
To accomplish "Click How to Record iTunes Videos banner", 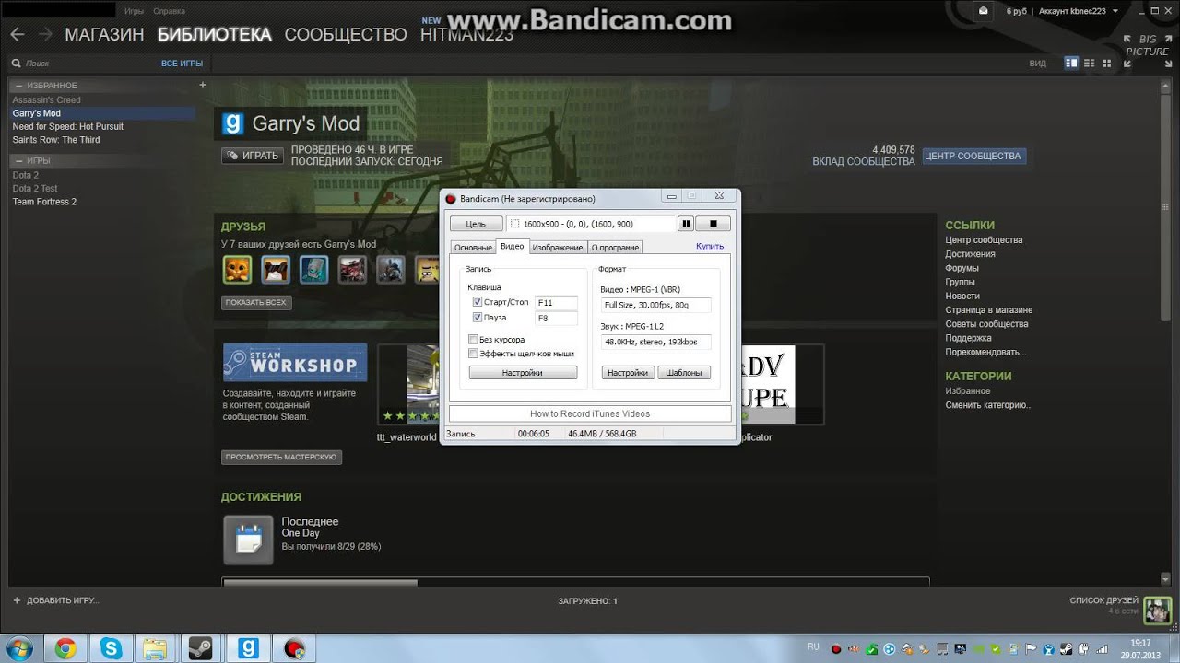I will coord(590,413).
